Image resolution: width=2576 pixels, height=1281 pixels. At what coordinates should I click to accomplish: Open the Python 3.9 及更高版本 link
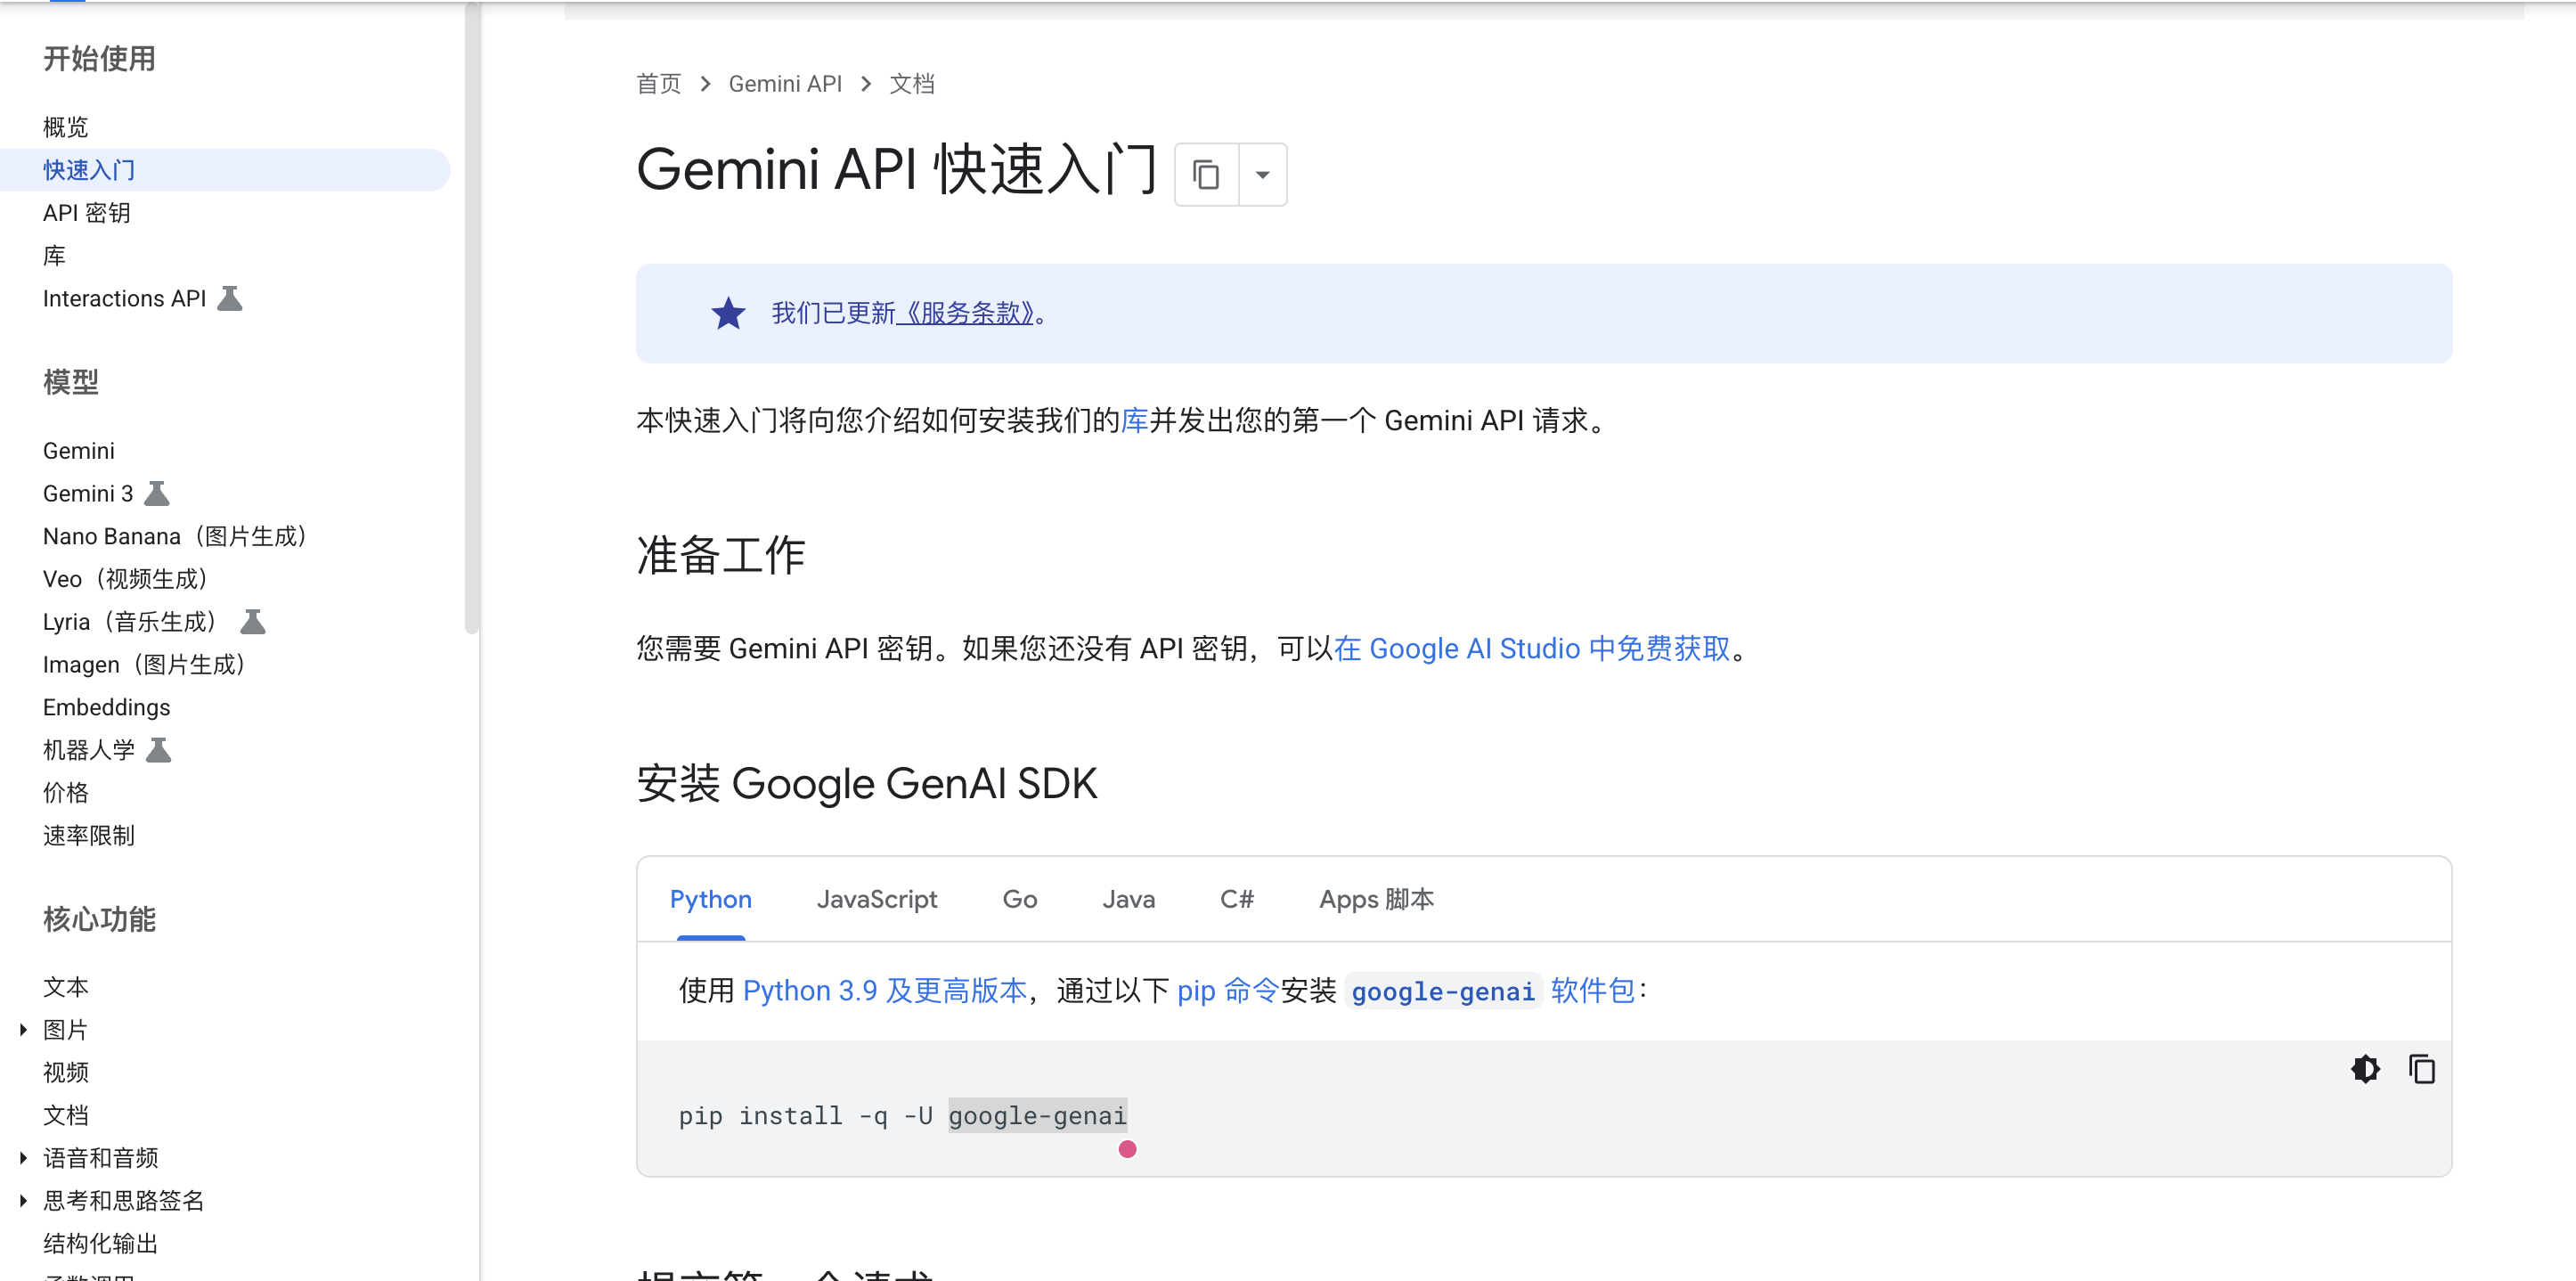click(x=885, y=990)
